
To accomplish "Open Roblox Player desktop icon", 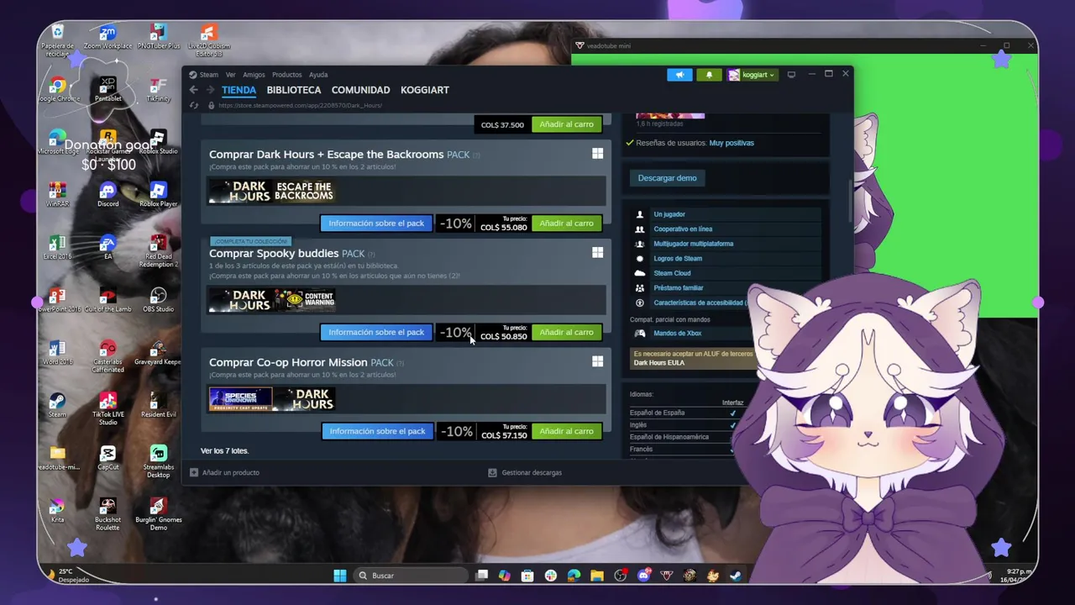I will [x=158, y=196].
